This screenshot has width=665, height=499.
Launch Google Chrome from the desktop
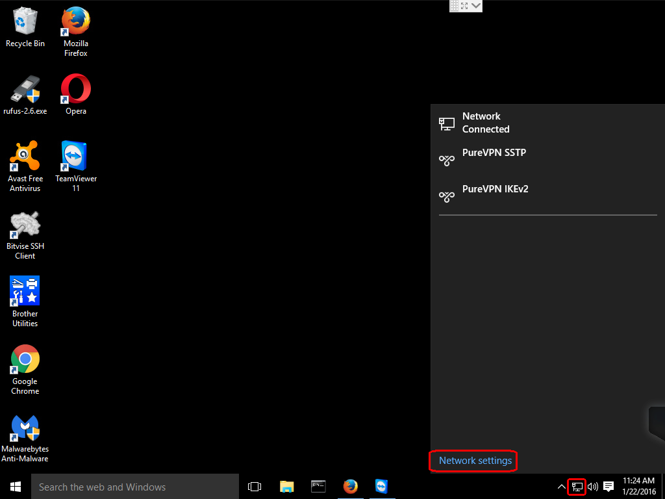(25, 370)
